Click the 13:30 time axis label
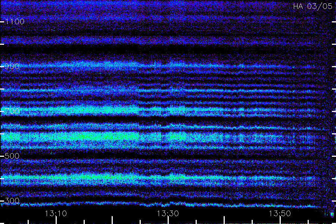The height and width of the screenshot is (224, 336). 168,214
